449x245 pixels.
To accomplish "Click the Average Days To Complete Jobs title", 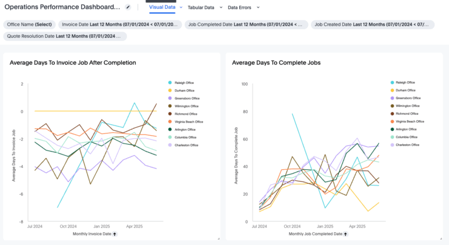I will 276,62.
